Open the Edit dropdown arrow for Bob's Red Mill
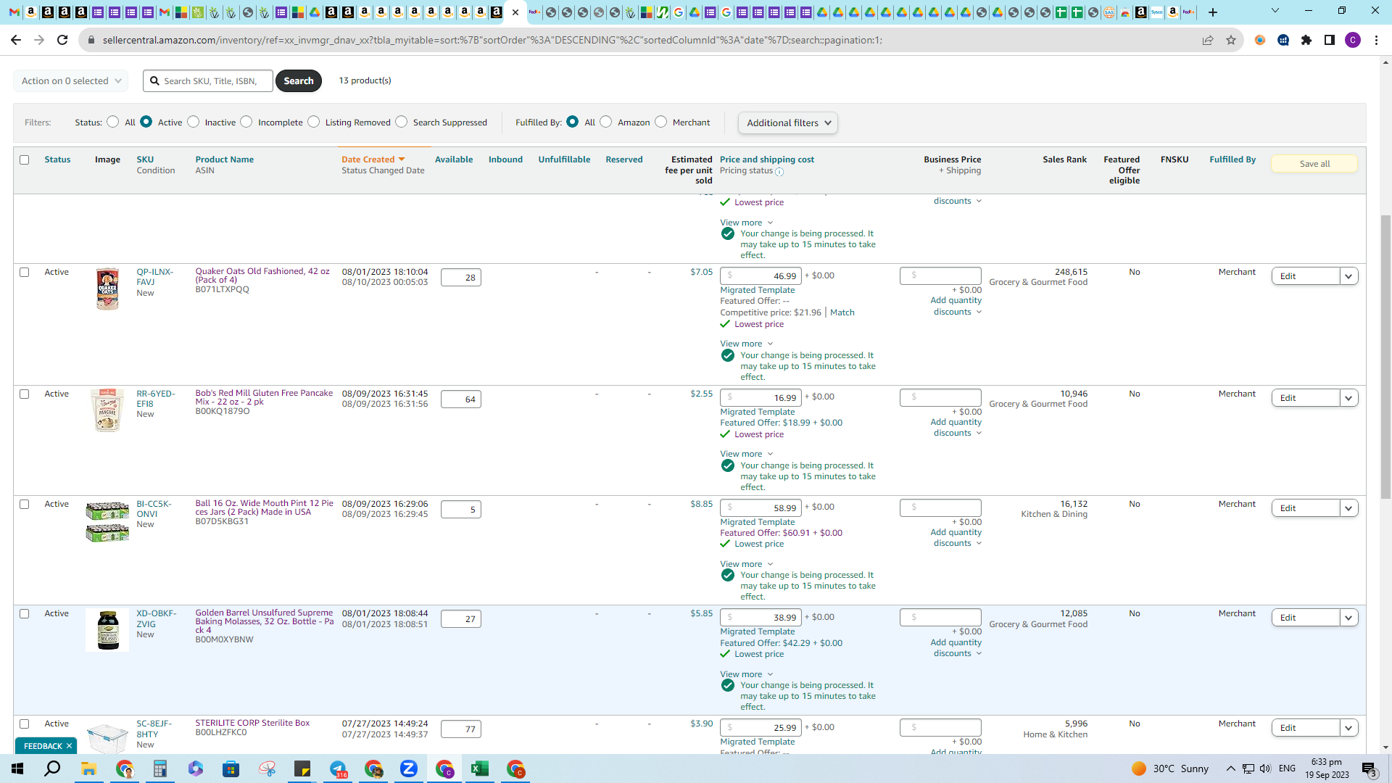Image resolution: width=1392 pixels, height=783 pixels. click(x=1349, y=398)
